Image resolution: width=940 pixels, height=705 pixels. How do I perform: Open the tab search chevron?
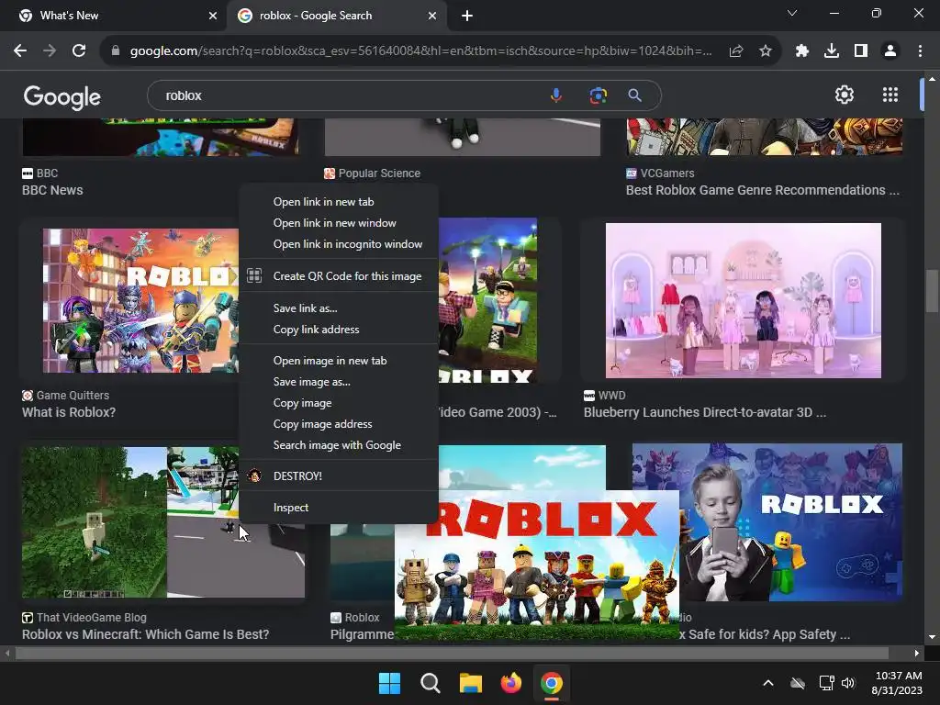point(792,13)
